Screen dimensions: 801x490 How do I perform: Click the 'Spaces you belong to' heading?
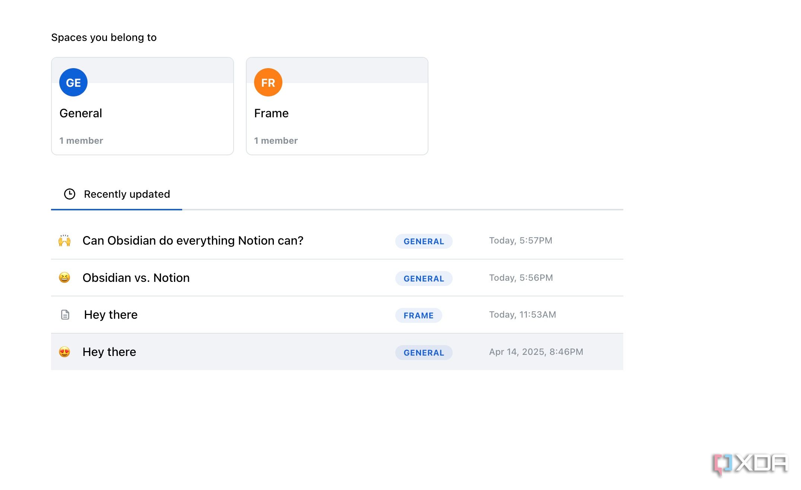point(104,38)
